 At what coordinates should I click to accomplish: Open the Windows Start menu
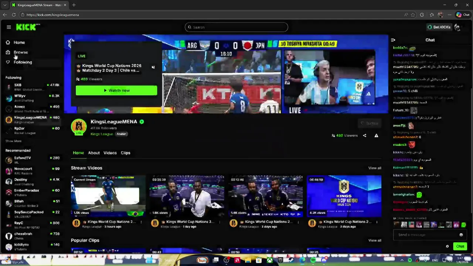point(150,260)
